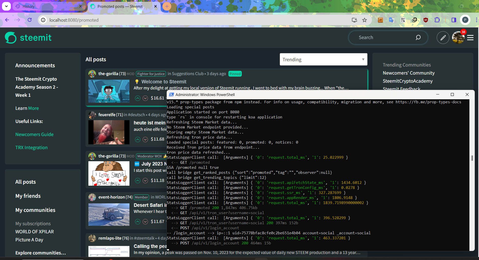479x260 pixels.
Task: Click the install app icon in address bar
Action: [354, 20]
